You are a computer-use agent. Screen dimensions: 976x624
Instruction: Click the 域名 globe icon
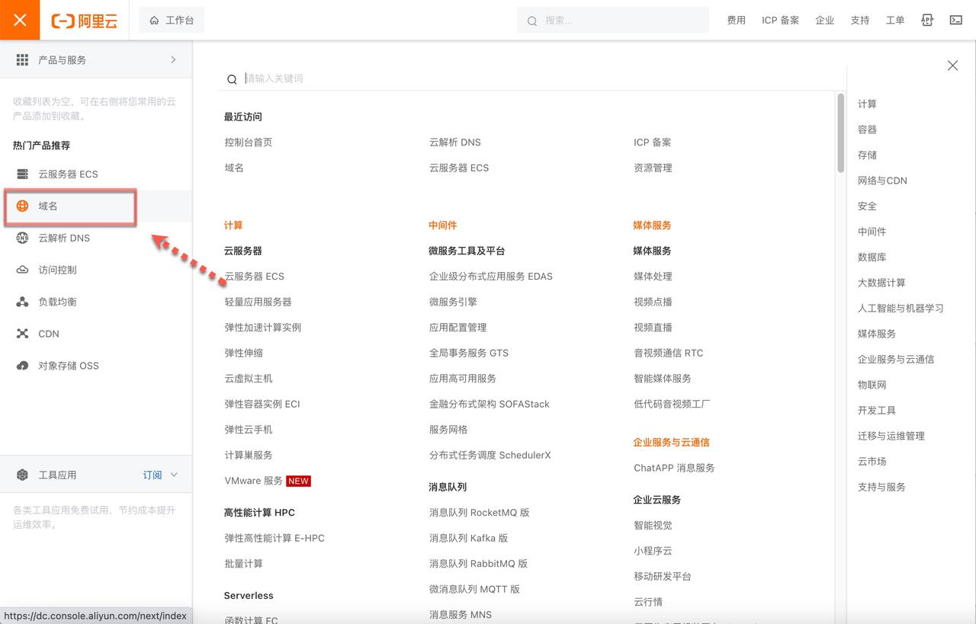(22, 206)
